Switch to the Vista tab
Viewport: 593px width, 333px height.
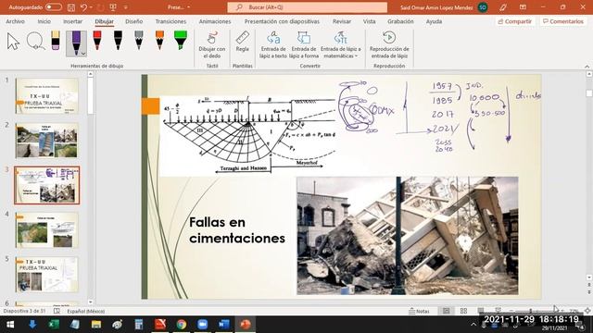click(369, 21)
